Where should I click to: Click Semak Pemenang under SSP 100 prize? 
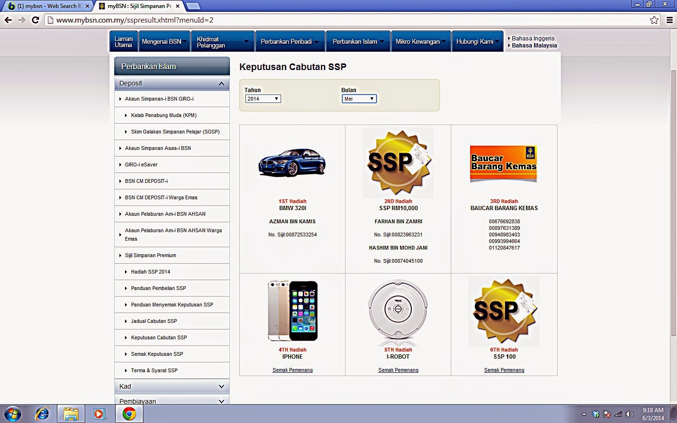504,370
